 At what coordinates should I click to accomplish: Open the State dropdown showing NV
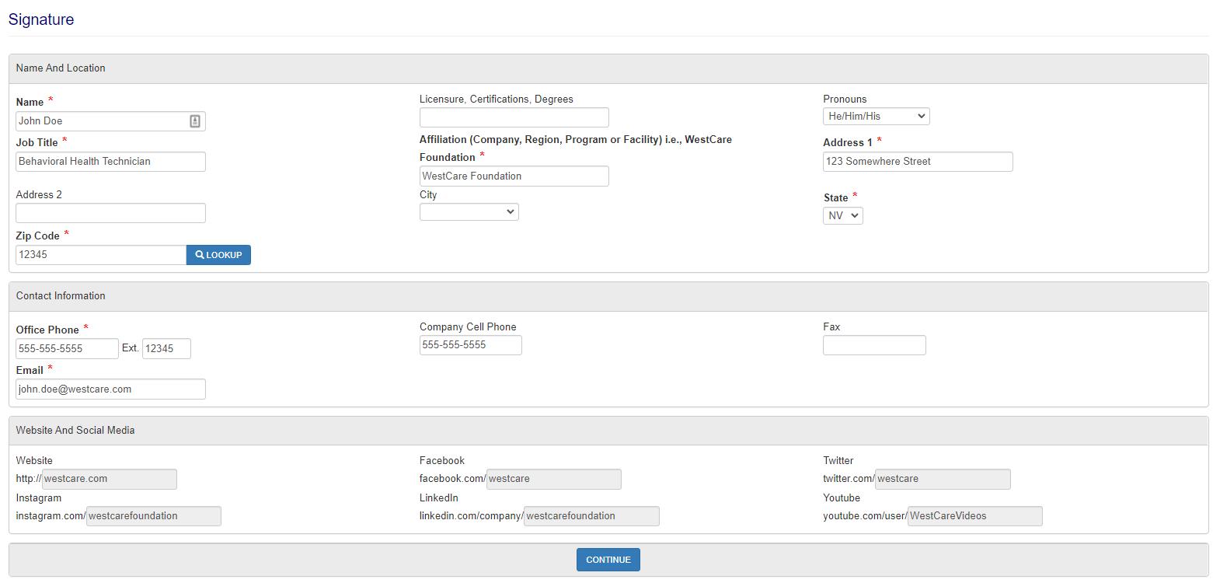tap(842, 216)
